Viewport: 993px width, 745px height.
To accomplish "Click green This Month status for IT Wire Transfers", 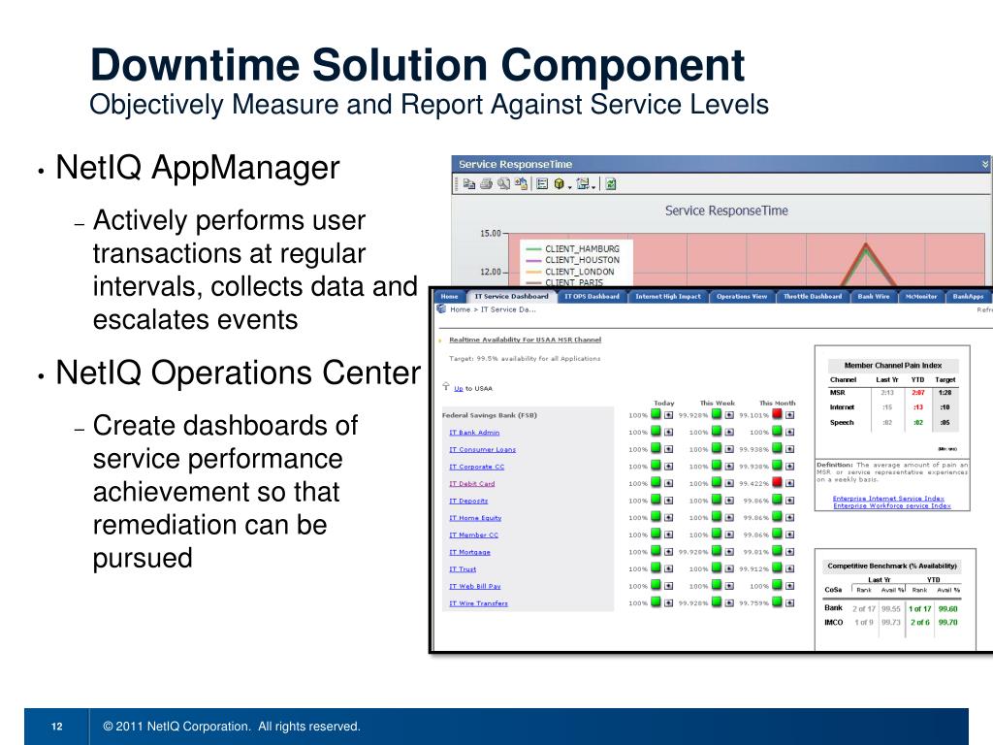I will click(777, 601).
